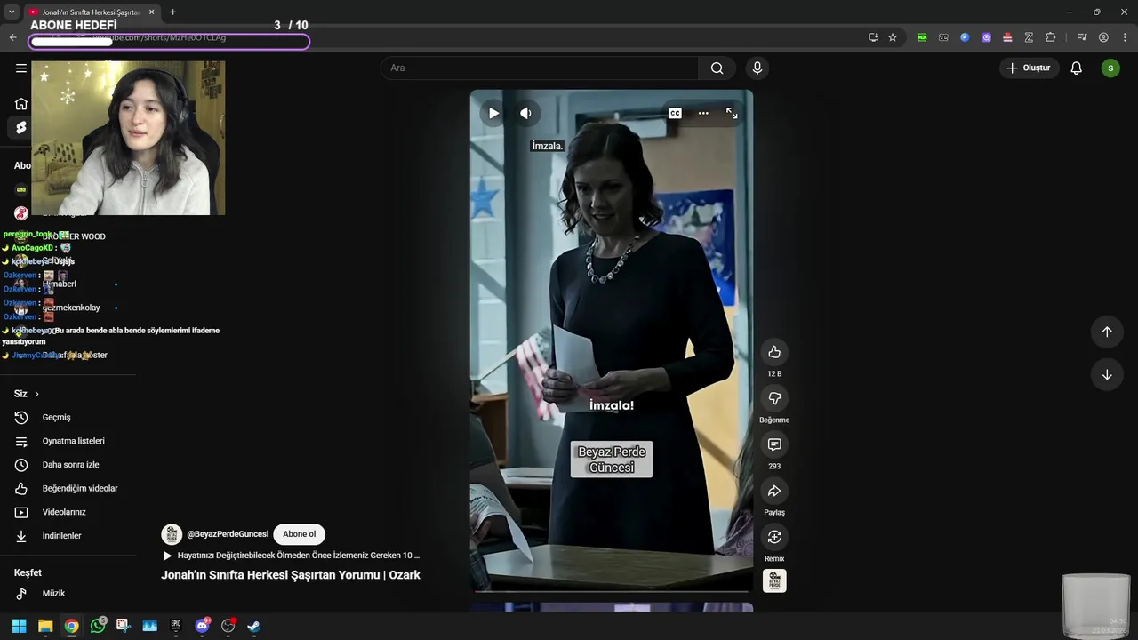Open the browser tab search dropdown
Image resolution: width=1138 pixels, height=640 pixels.
pos(12,12)
